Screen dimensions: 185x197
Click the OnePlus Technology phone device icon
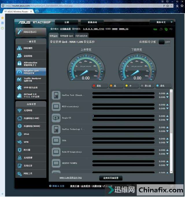click(56, 129)
